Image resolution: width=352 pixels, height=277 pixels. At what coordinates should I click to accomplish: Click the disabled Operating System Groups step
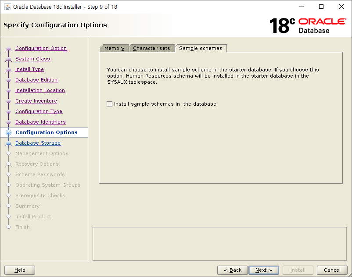coord(48,185)
